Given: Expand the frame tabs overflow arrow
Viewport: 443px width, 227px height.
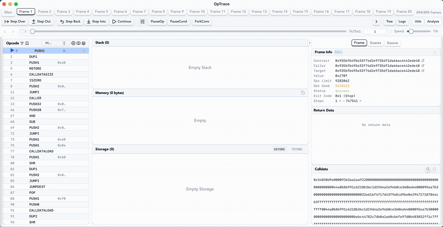Looking at the screenshot, I should [x=377, y=22].
